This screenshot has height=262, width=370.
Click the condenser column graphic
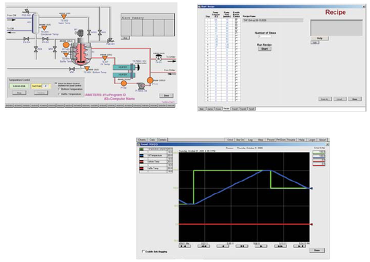click(x=36, y=24)
